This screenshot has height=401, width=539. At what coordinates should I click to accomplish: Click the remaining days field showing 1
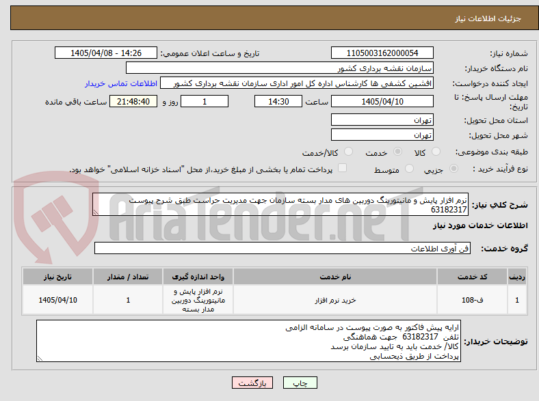point(205,101)
